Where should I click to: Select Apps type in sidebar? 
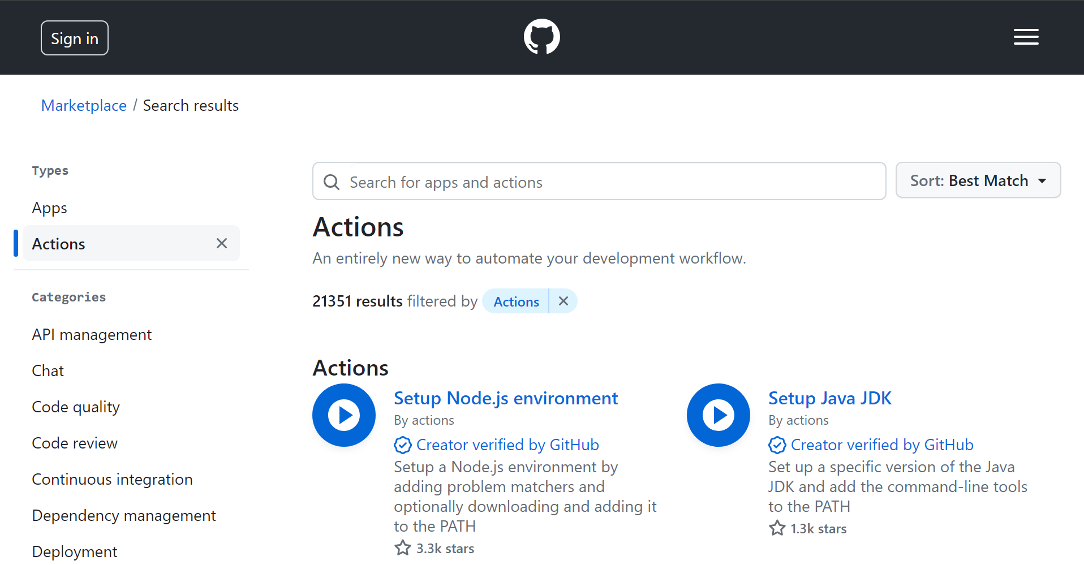click(50, 208)
